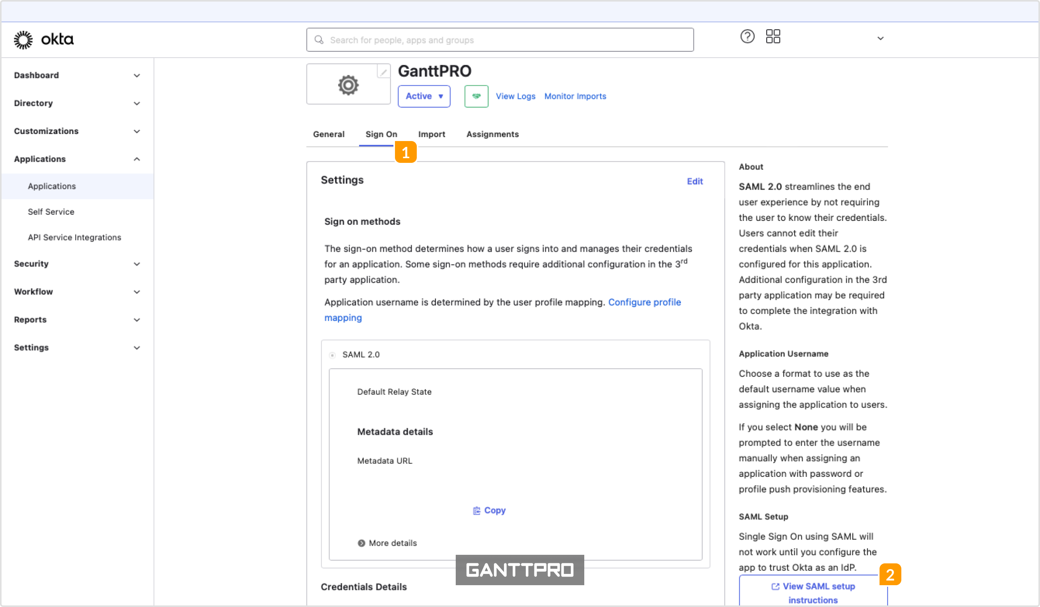Open Applications submenu item
The image size is (1040, 607).
tap(77, 186)
